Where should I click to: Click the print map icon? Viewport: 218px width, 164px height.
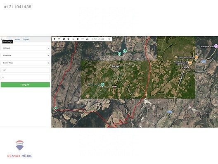coord(87,39)
